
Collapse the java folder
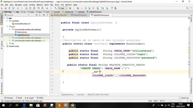pos(7,27)
